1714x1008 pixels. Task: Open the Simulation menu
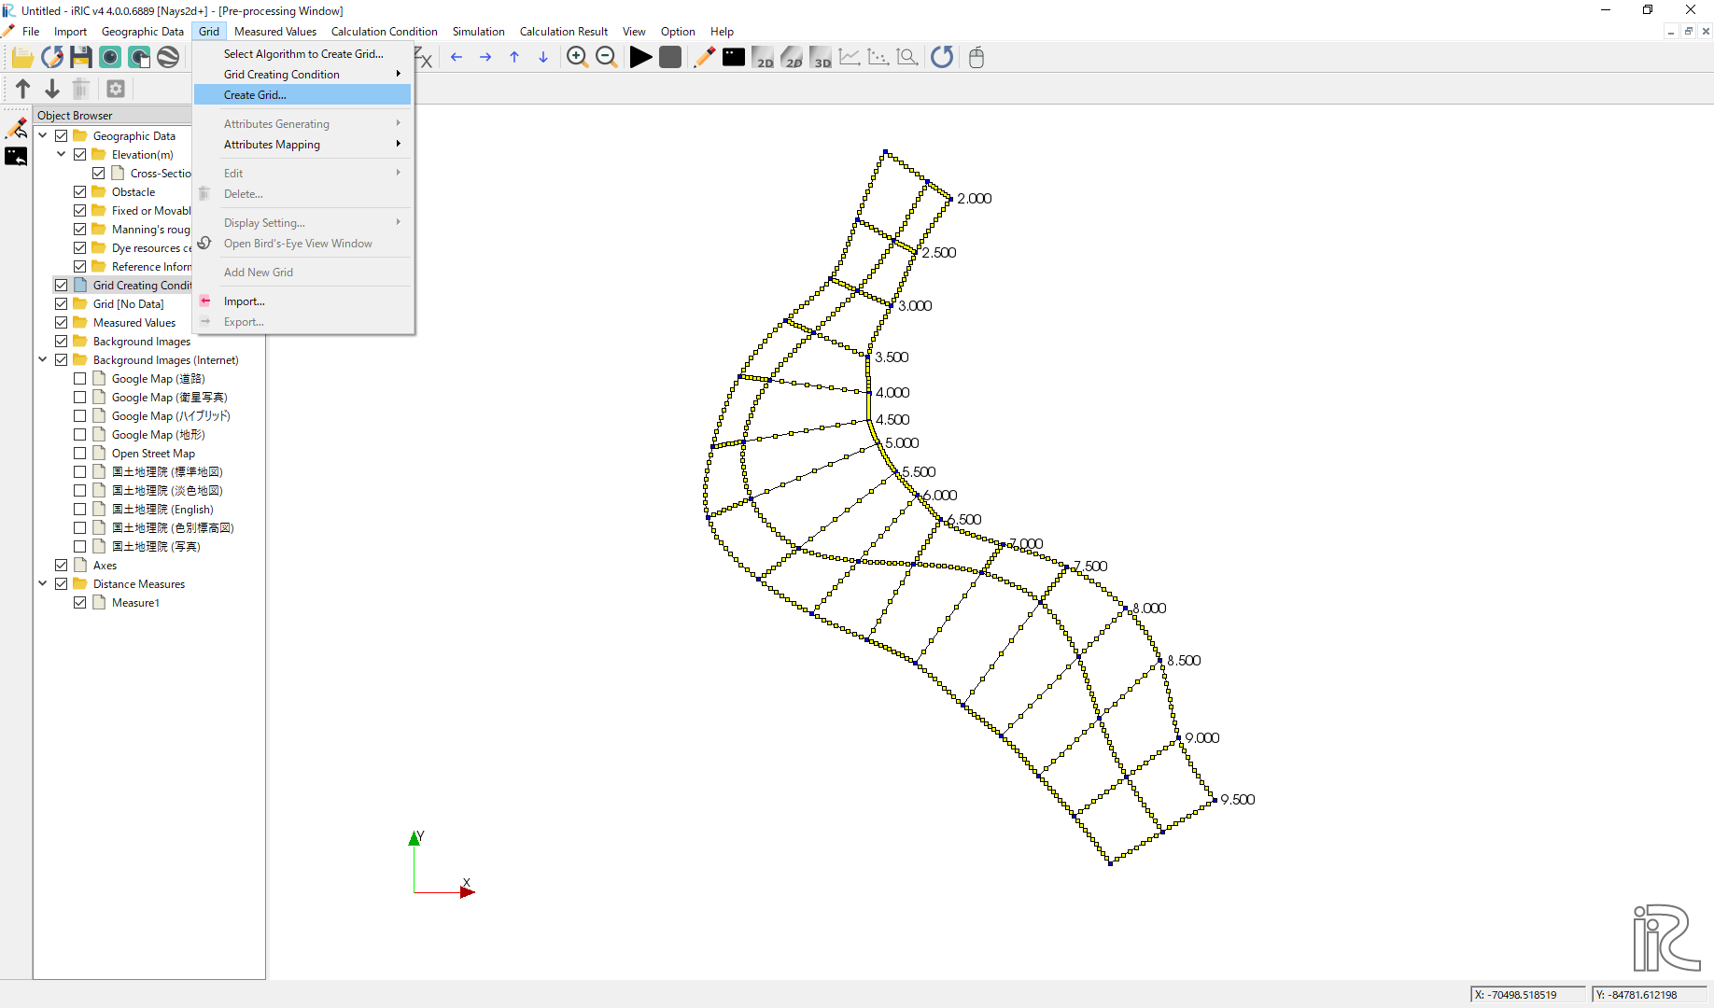pos(478,32)
